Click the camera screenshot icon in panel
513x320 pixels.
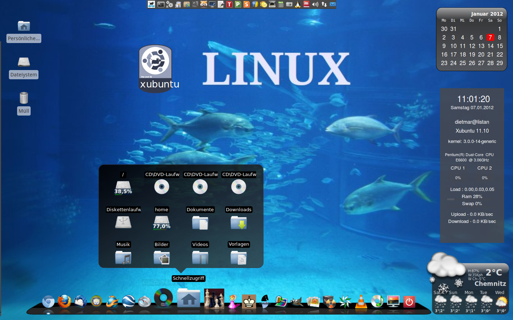click(x=289, y=4)
